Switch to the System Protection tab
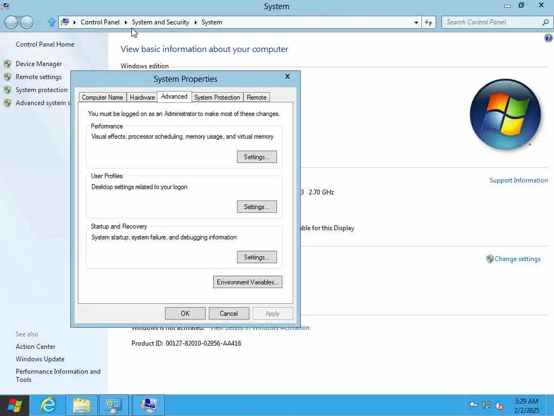This screenshot has height=416, width=554. point(217,97)
